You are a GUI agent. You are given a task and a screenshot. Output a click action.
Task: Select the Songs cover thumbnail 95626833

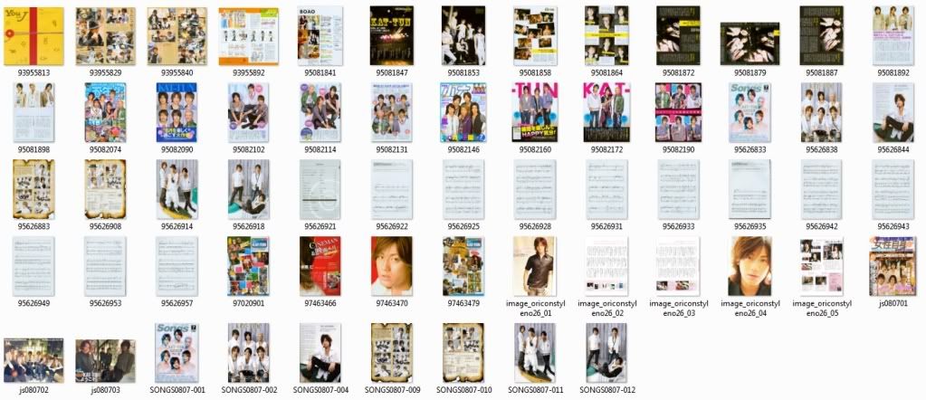(750, 112)
